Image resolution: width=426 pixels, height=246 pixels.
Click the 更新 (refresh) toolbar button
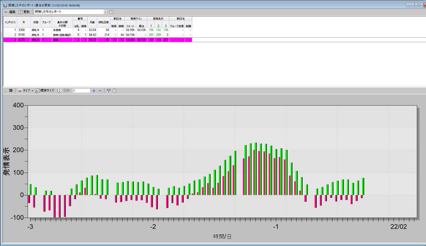click(24, 12)
